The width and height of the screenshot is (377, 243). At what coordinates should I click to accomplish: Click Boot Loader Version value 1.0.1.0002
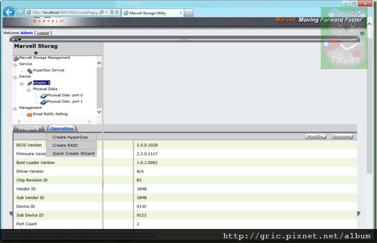(x=147, y=162)
